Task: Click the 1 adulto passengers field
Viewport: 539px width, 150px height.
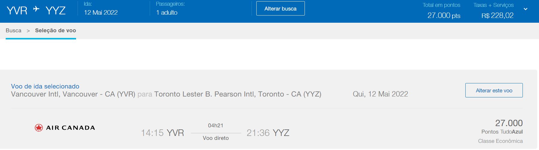Action: (167, 13)
